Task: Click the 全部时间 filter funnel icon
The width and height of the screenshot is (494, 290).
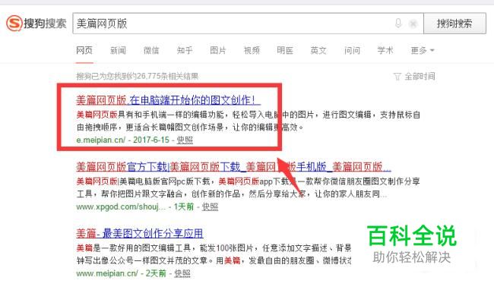Action: 397,77
